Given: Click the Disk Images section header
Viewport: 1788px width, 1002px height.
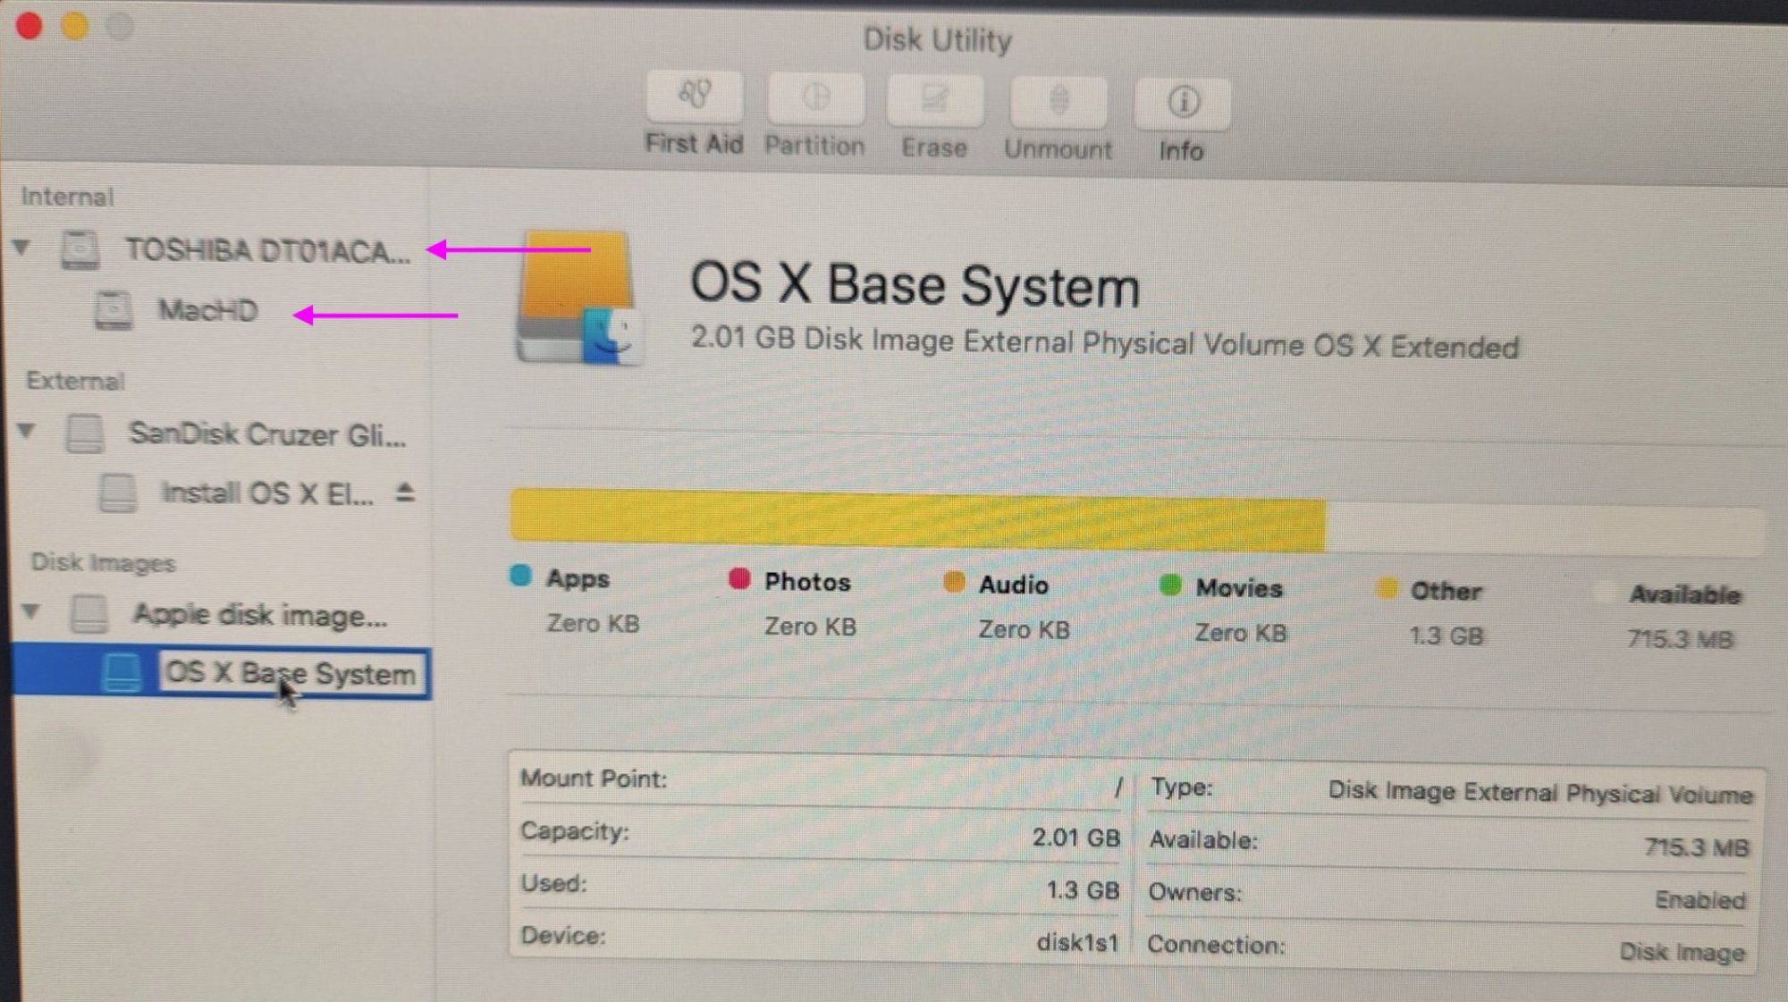Looking at the screenshot, I should click(x=103, y=562).
